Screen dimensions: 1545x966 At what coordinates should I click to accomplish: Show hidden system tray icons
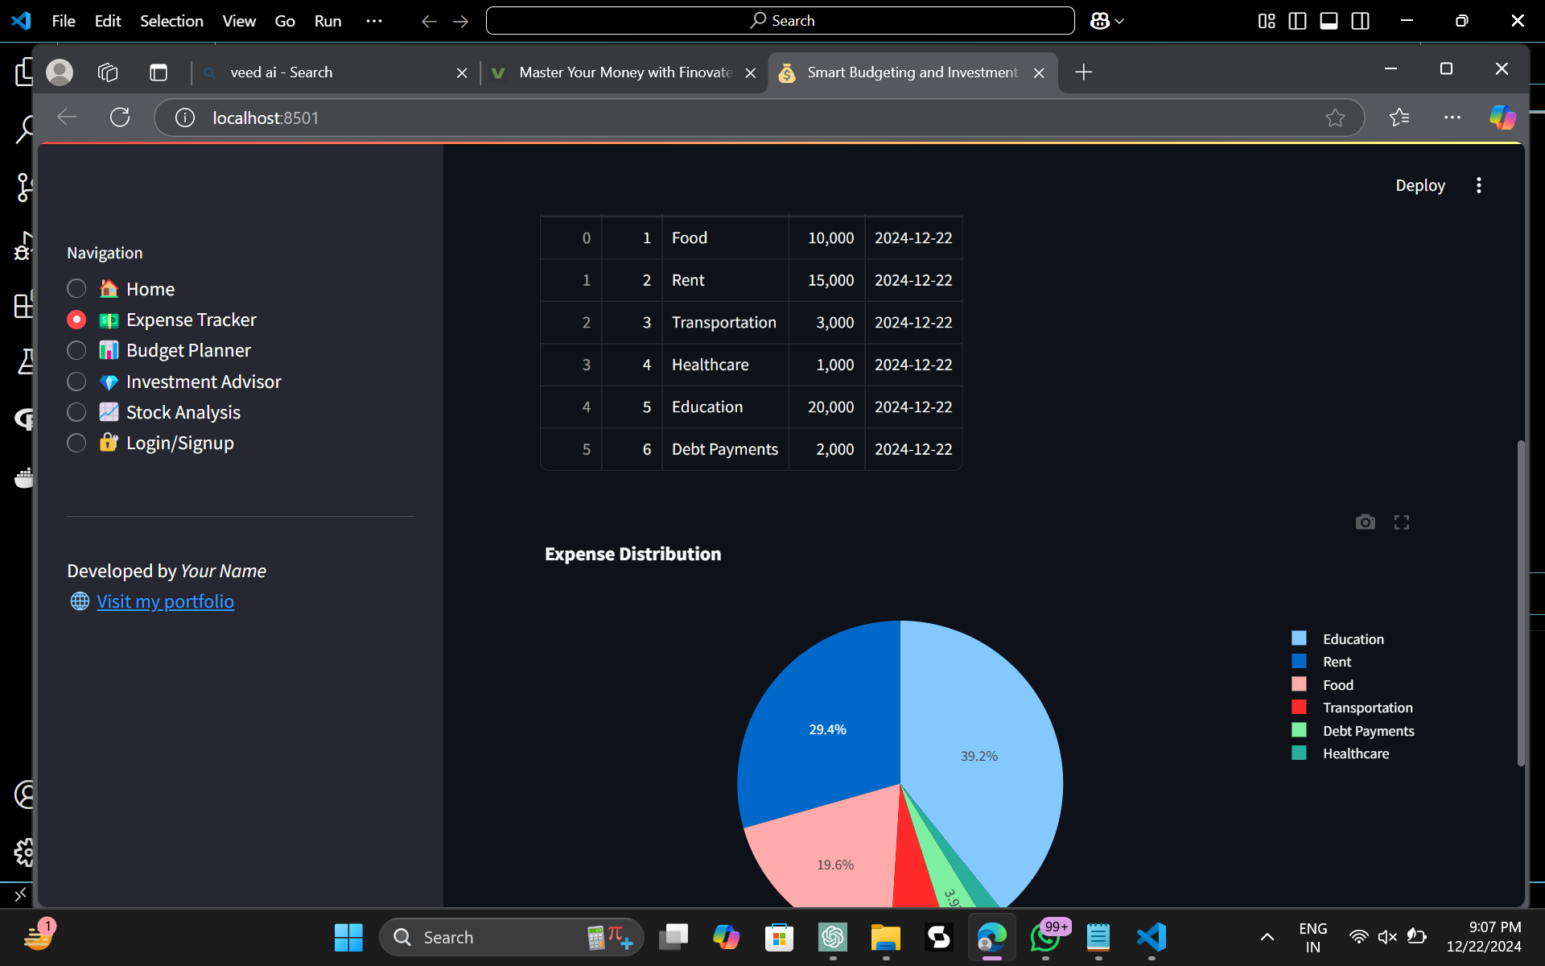coord(1267,937)
